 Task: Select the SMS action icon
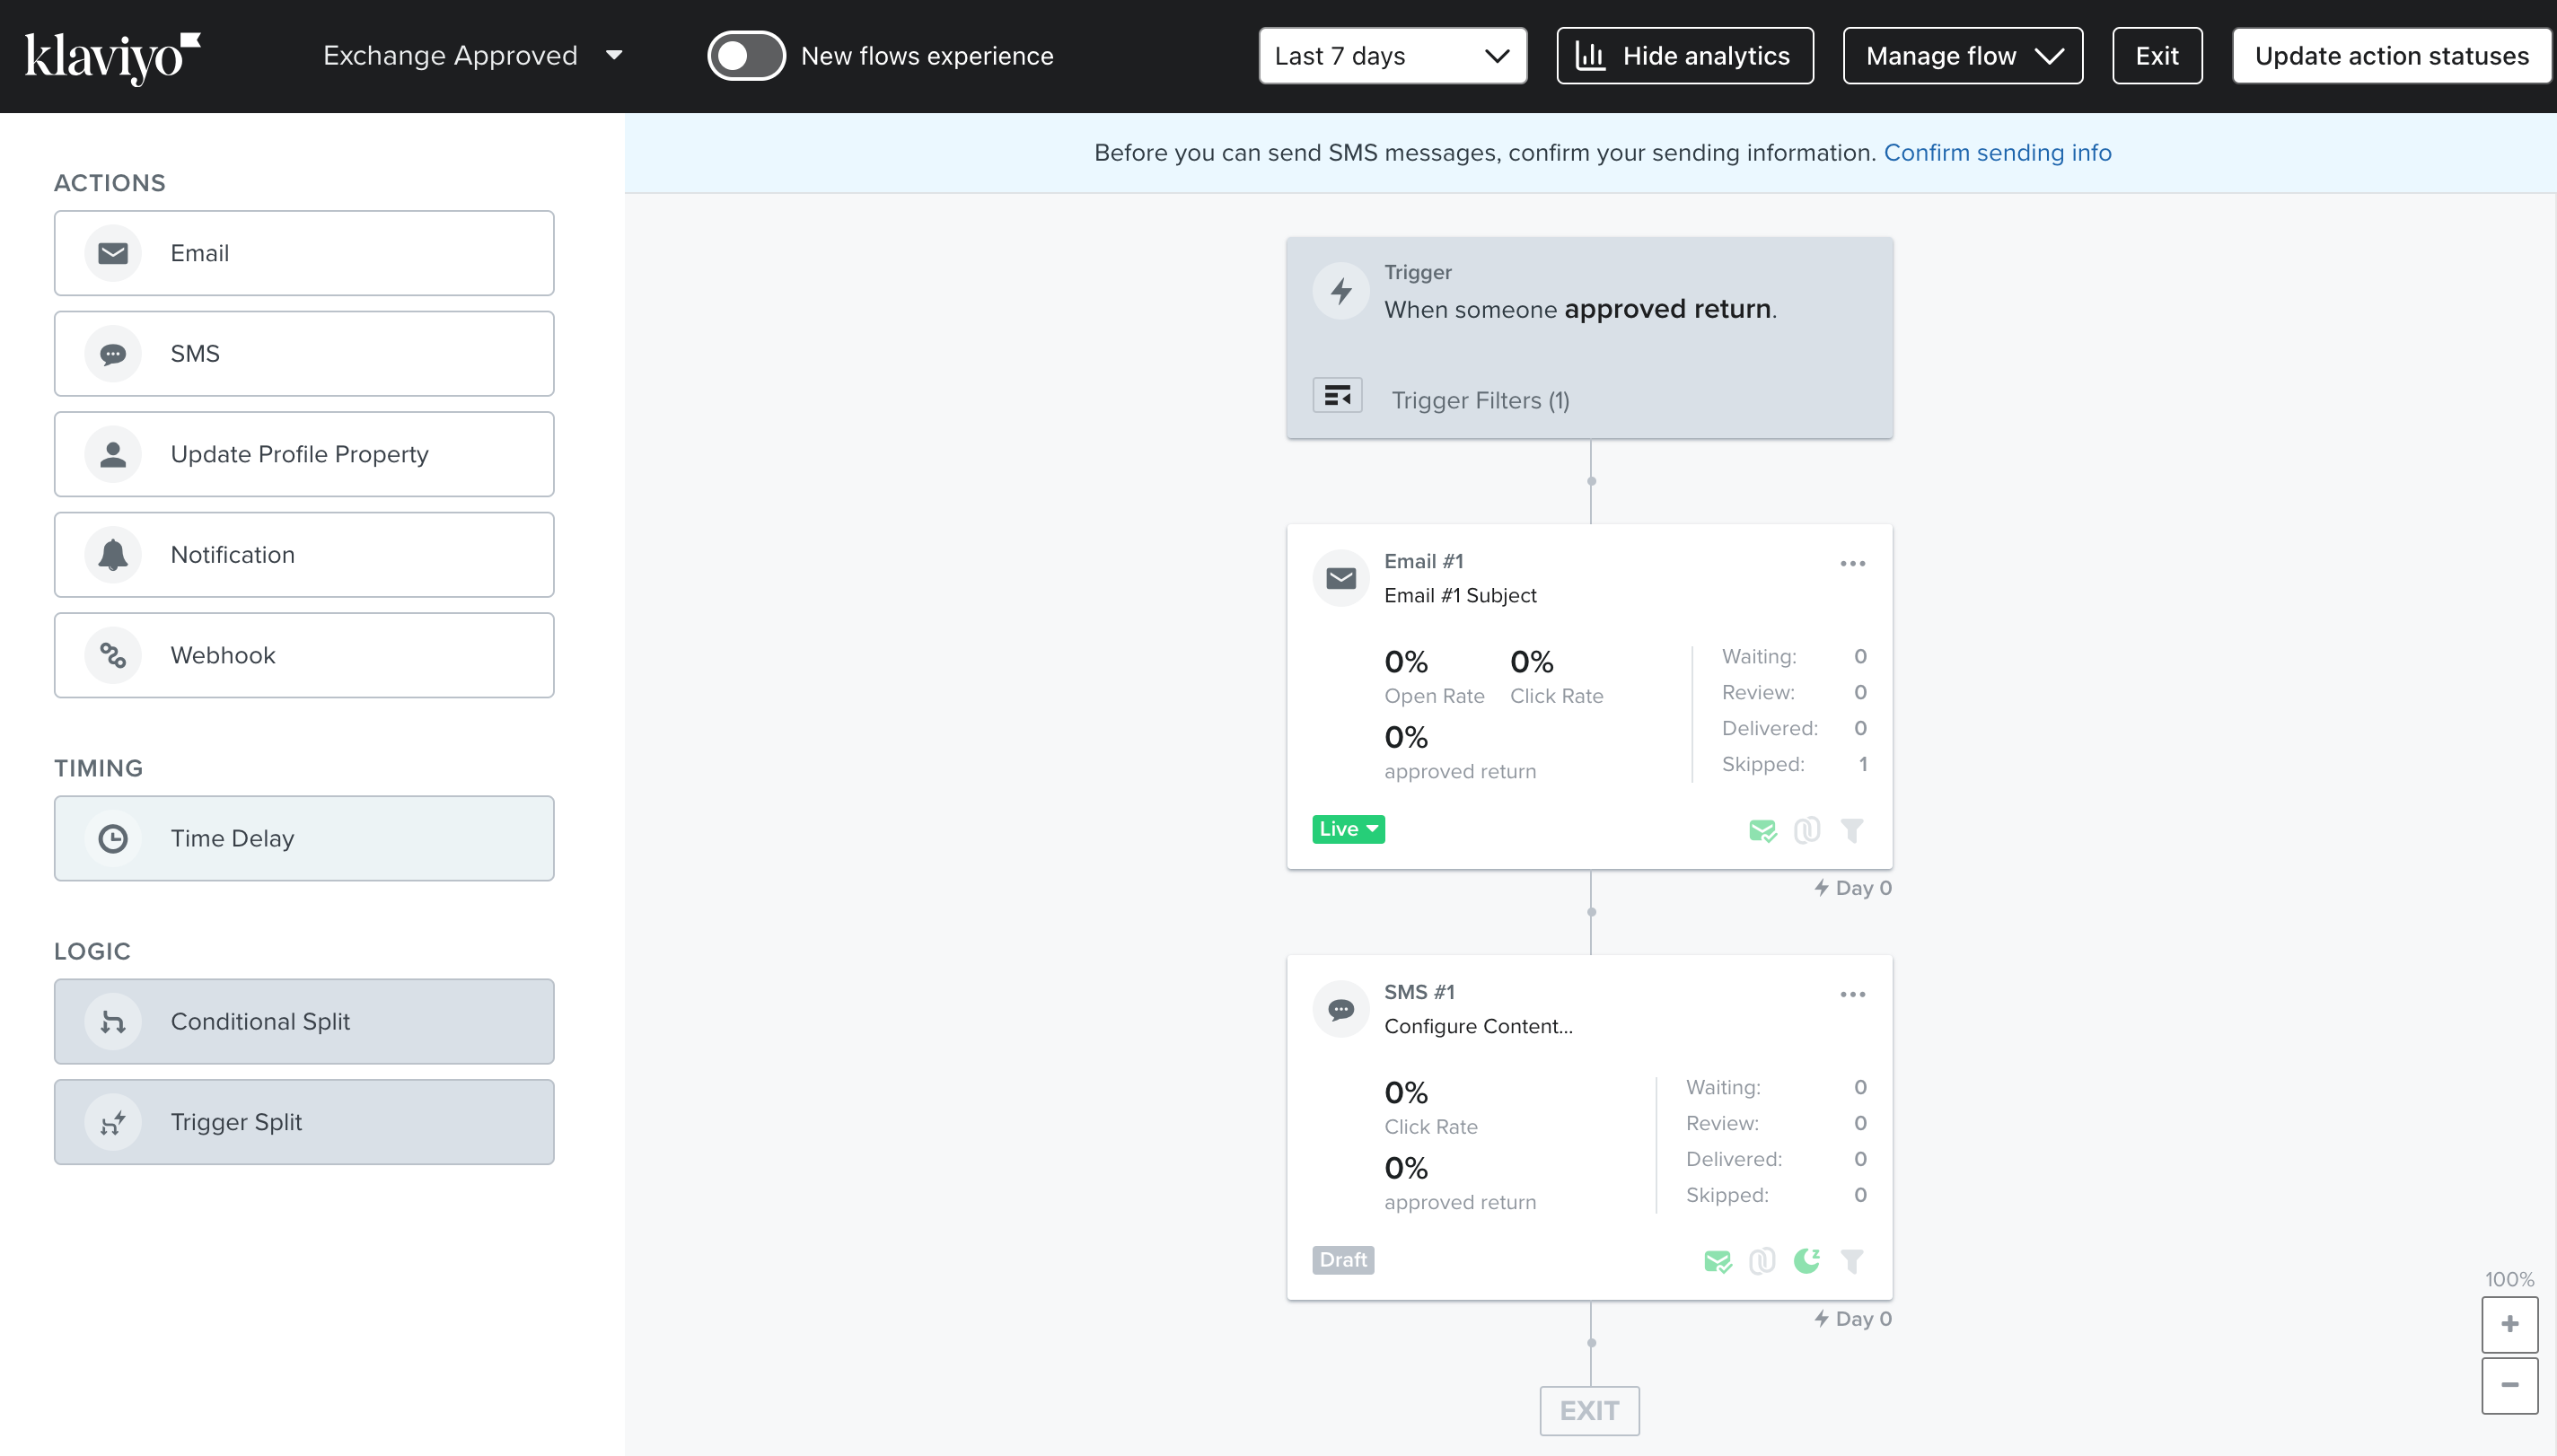point(113,353)
